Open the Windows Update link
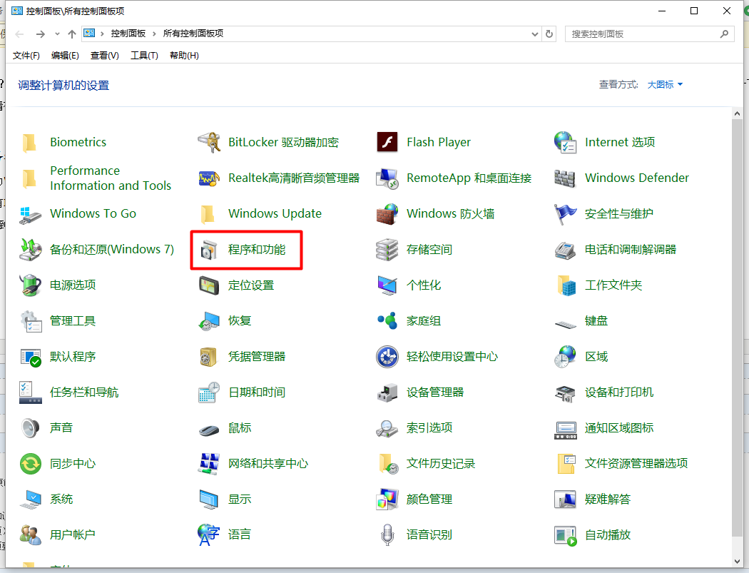The height and width of the screenshot is (573, 749). coord(275,213)
